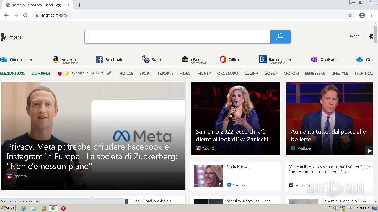Image resolution: width=378 pixels, height=212 pixels.
Task: Click the scrollbar down arrow
Action: pyautogui.click(x=376, y=201)
